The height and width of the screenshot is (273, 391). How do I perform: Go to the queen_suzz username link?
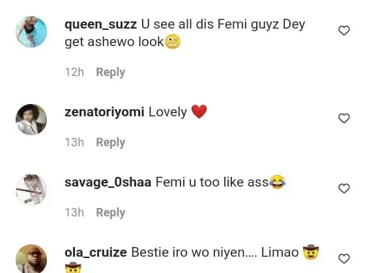tap(100, 25)
